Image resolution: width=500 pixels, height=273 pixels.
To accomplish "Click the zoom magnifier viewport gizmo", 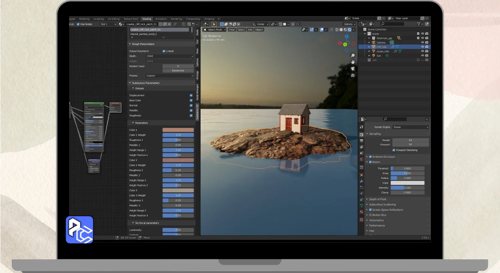I will pos(353,55).
